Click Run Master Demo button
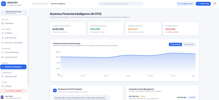The image size is (219, 100). [x=185, y=4]
